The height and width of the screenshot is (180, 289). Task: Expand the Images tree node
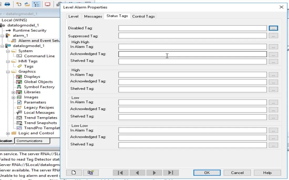point(13,97)
